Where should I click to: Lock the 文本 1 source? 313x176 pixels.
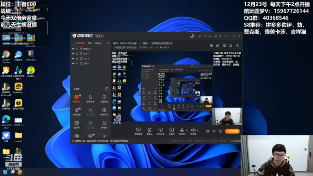pos(77,54)
